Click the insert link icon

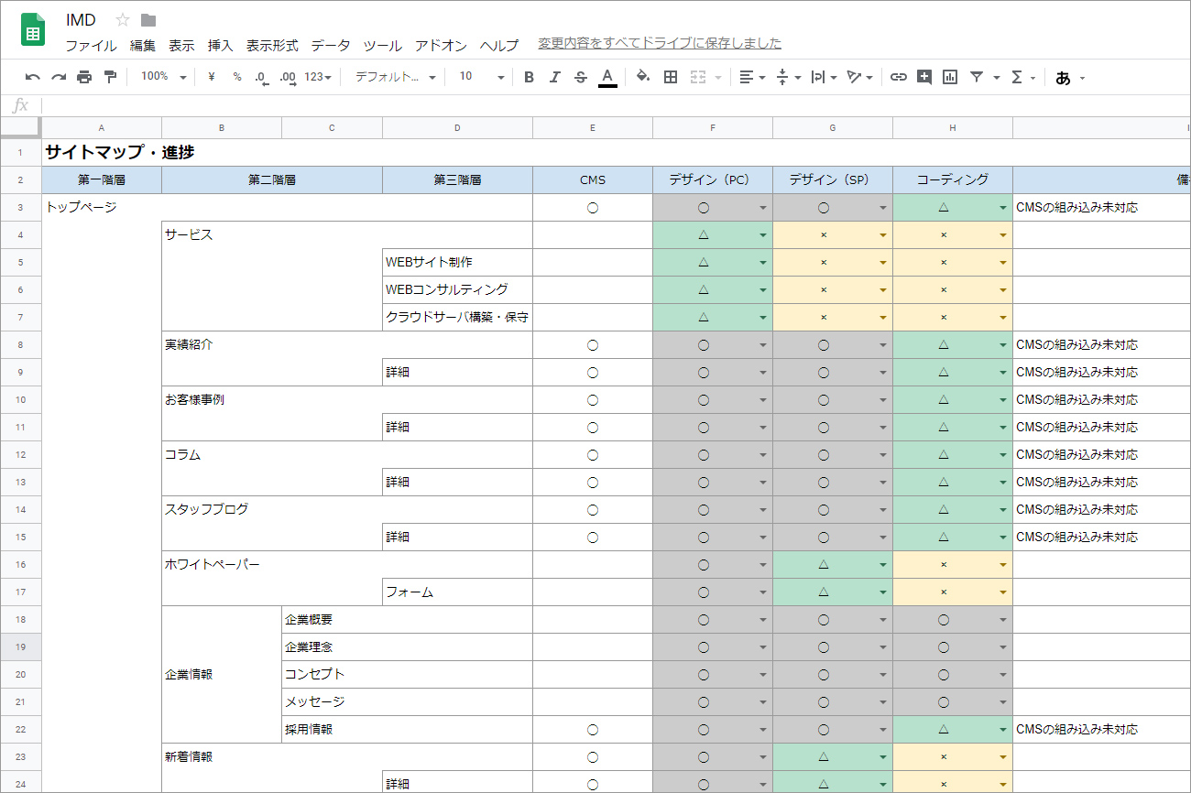click(899, 77)
